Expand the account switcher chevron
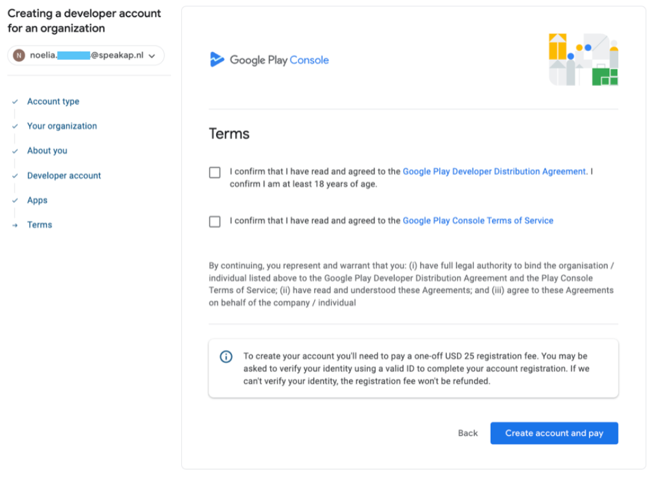 coord(152,55)
